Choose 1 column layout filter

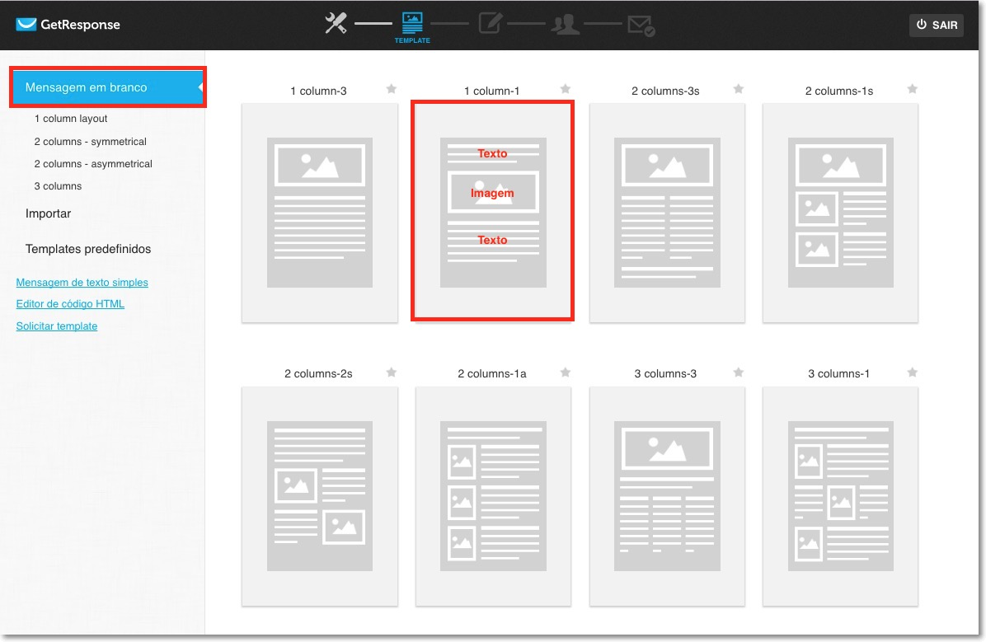coord(70,118)
